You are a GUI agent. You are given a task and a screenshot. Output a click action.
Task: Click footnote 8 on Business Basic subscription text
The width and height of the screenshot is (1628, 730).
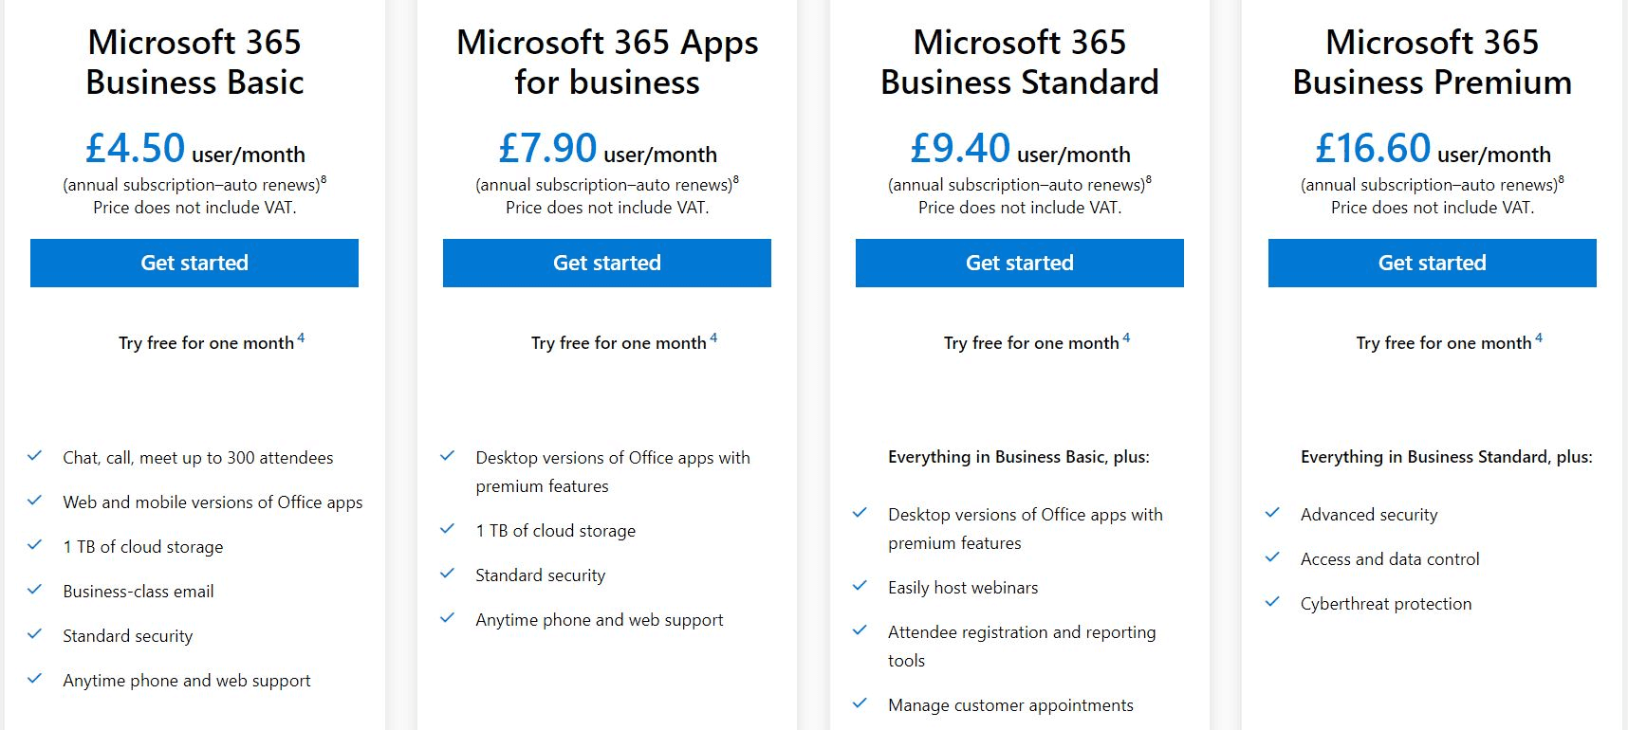click(324, 179)
